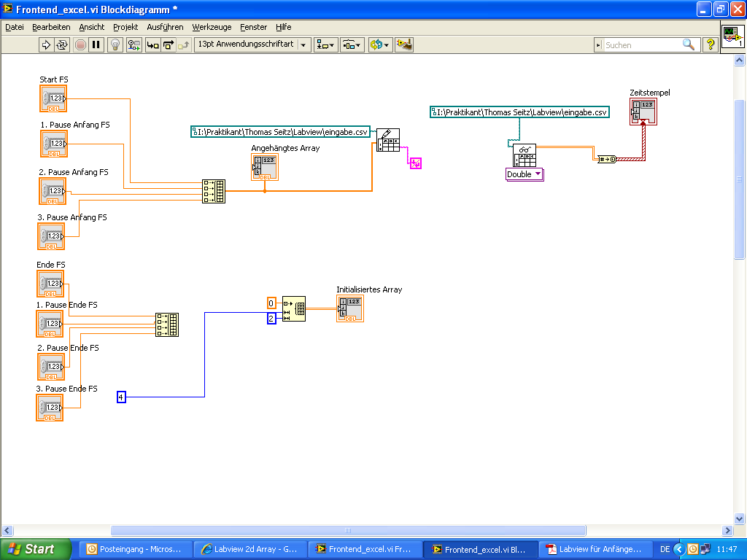Toggle highlight execution light bulb
The width and height of the screenshot is (747, 560).
115,44
